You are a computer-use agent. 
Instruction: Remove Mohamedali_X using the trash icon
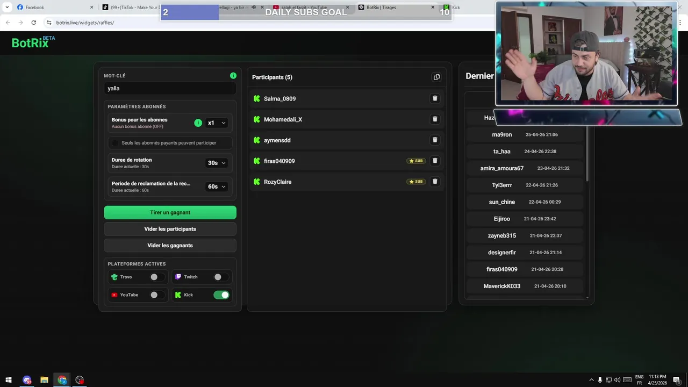pos(435,119)
